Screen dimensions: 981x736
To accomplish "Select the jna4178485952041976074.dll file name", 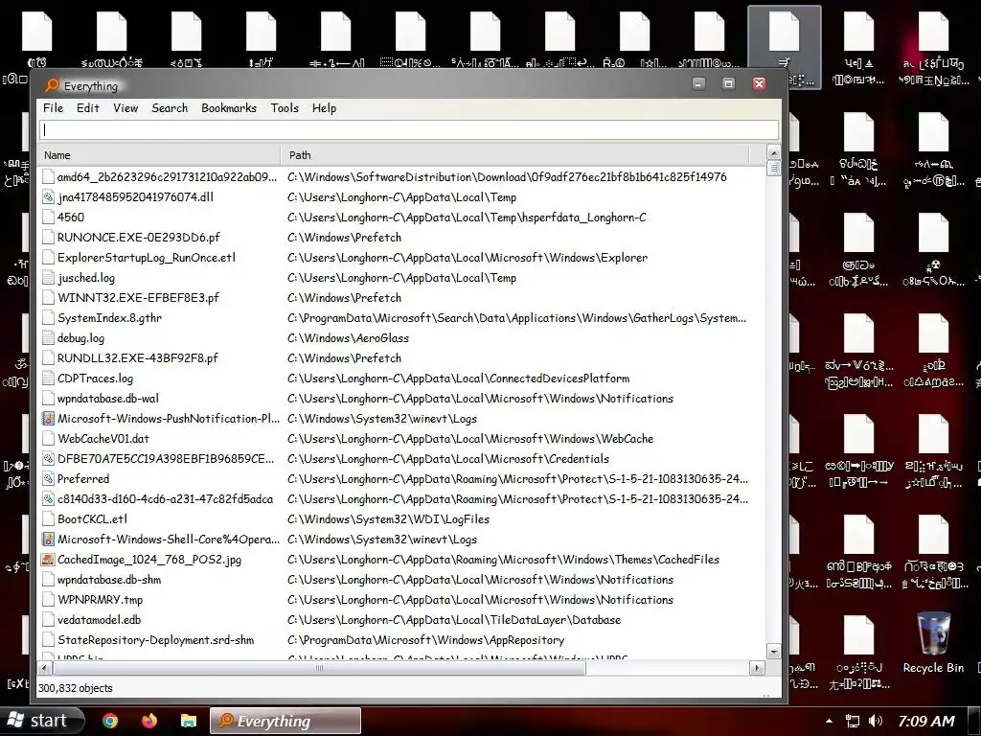I will pyautogui.click(x=135, y=197).
